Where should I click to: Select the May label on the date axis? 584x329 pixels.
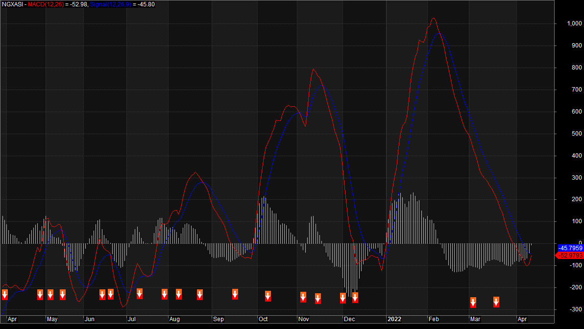tap(52, 319)
